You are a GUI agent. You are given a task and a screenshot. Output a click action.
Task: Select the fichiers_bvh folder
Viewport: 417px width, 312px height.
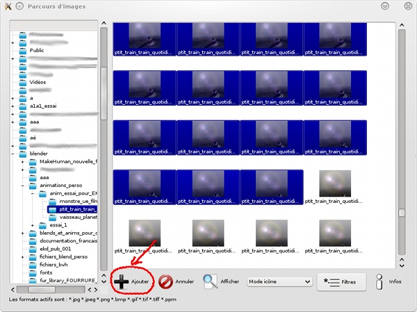point(54,265)
